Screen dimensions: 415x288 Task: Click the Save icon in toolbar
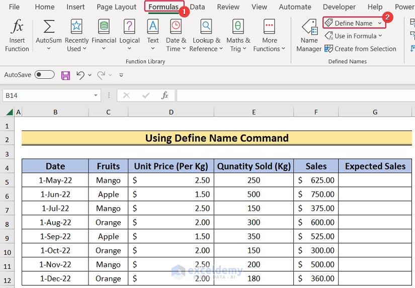pyautogui.click(x=65, y=75)
